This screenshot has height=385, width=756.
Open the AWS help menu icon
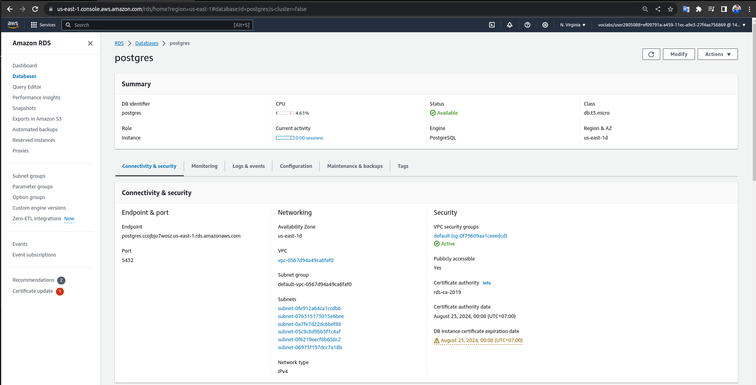[527, 24]
